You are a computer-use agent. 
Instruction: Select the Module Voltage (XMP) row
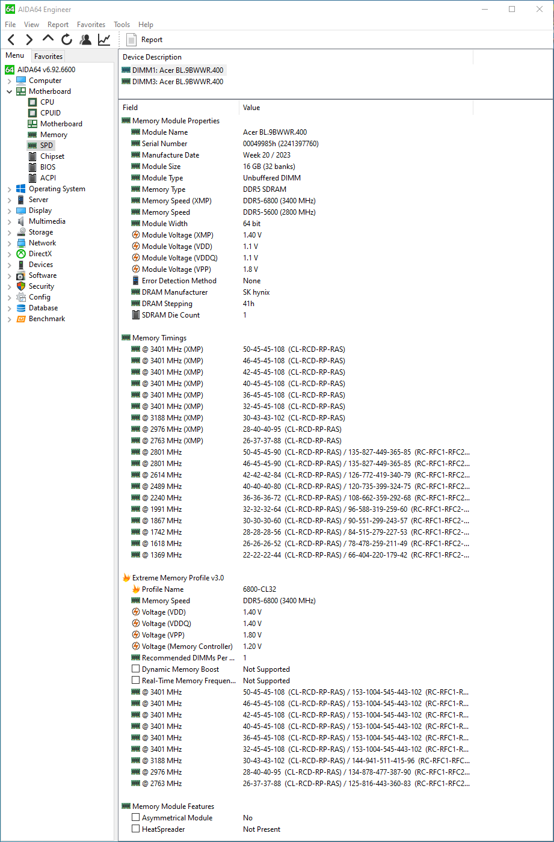click(295, 235)
